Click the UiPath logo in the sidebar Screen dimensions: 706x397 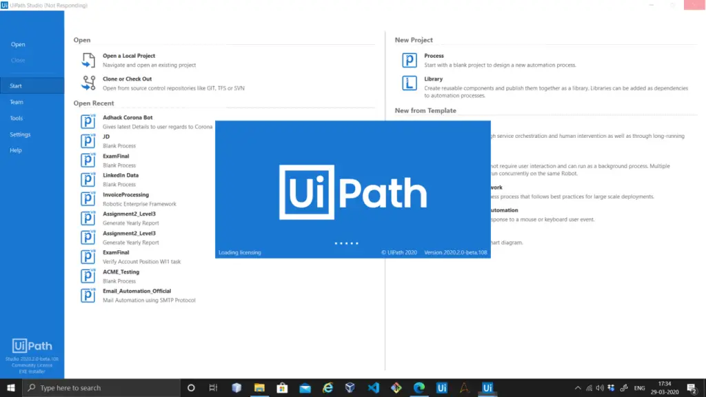click(32, 346)
